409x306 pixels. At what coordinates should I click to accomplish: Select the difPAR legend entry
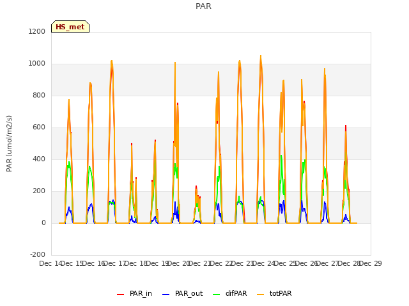pos(230,293)
